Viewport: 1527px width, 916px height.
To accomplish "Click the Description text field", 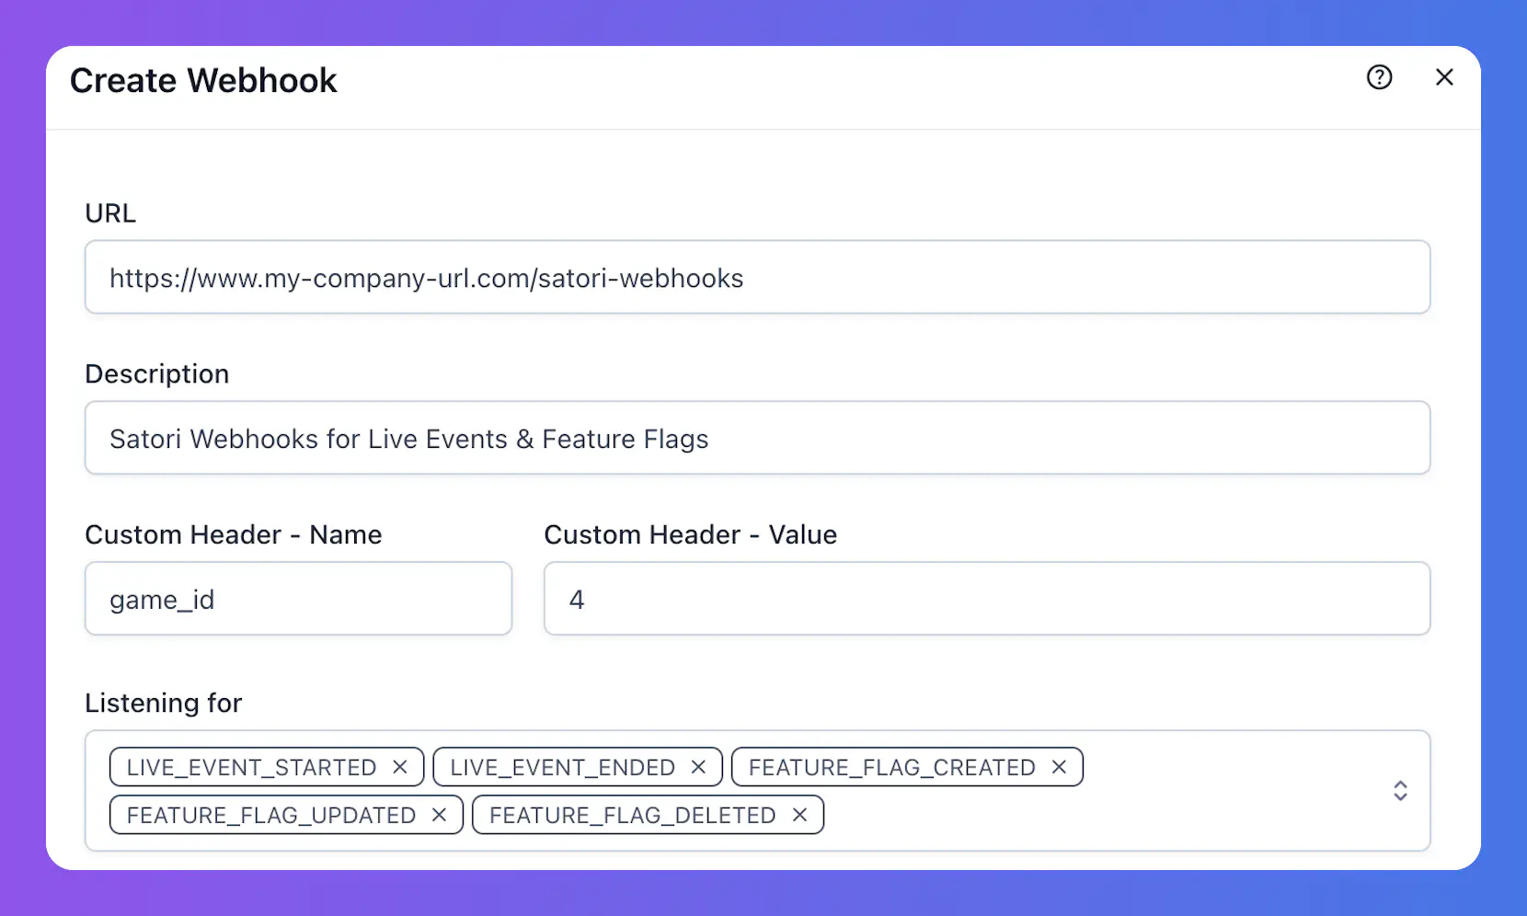I will (756, 438).
